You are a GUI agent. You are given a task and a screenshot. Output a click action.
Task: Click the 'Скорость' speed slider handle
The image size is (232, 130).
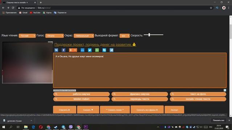[x=149, y=35]
